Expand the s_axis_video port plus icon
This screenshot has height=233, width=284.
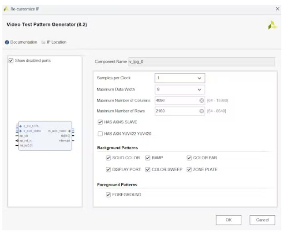pos(20,131)
